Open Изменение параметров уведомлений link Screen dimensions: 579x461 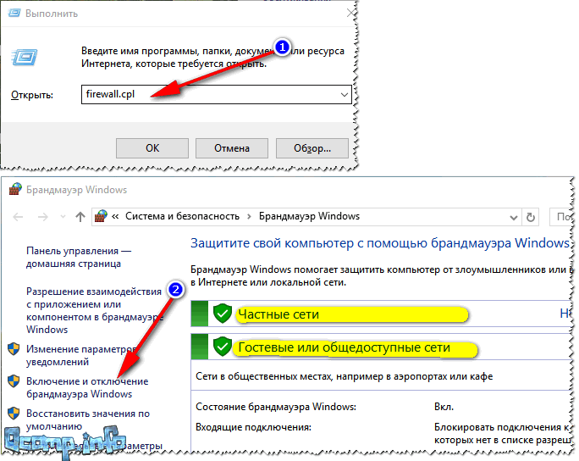(81, 355)
